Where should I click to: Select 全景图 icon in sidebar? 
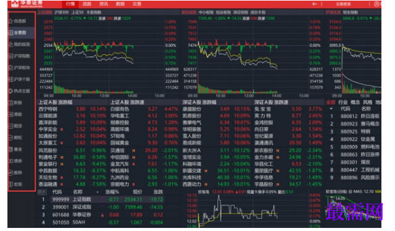click(11, 33)
